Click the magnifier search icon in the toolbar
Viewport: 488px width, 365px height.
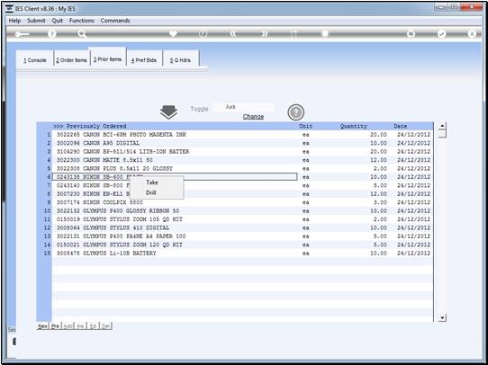click(x=82, y=34)
